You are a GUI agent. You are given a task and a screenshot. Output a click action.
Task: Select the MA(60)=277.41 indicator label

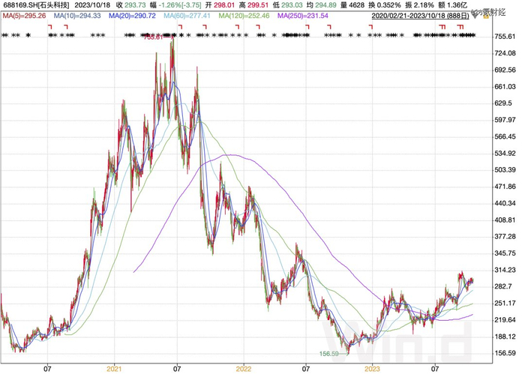[187, 16]
